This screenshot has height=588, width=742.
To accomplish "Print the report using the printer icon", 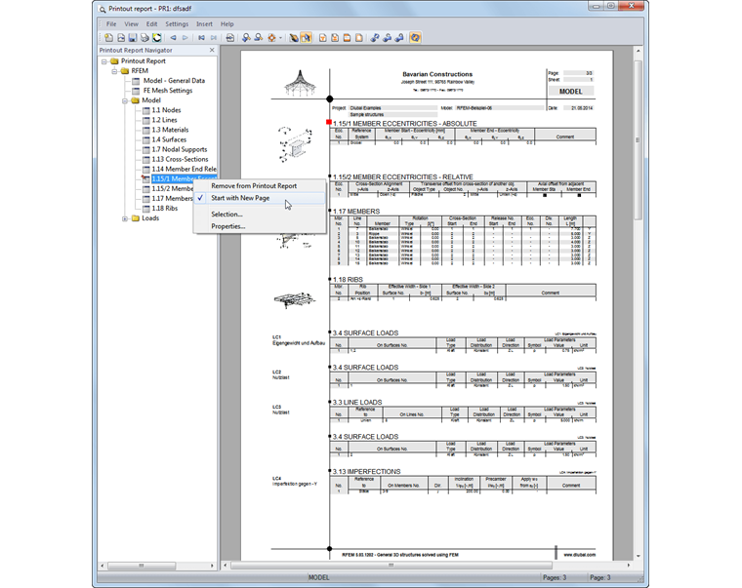I will pos(144,38).
